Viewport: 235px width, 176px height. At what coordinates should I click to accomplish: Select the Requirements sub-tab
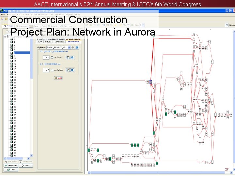coord(73,42)
